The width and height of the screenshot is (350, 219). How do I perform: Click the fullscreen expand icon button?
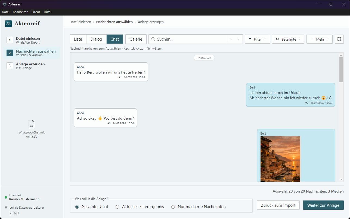point(339,39)
